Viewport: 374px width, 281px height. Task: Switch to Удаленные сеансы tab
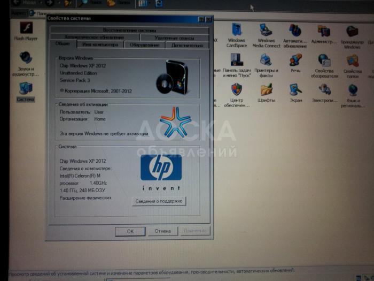click(174, 38)
